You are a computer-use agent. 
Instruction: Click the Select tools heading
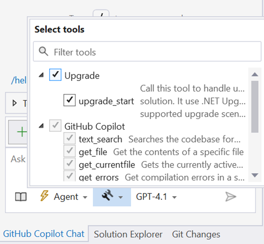(59, 29)
